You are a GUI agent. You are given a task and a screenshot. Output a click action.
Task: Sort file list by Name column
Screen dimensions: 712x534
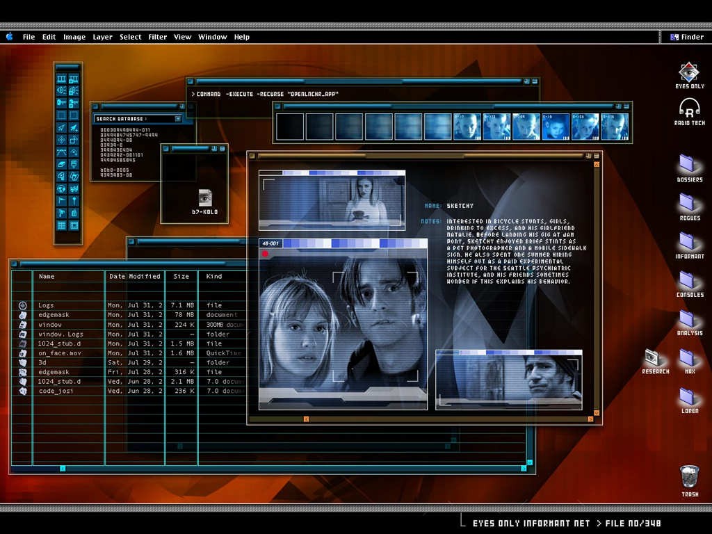[47, 276]
